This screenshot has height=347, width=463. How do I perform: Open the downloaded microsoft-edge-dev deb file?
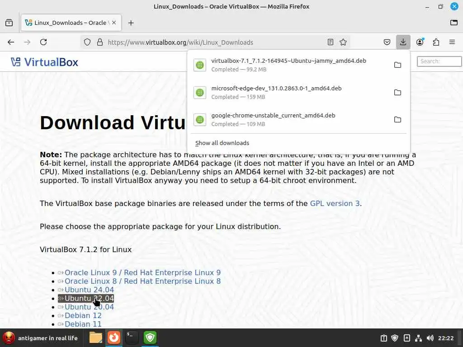(288, 92)
